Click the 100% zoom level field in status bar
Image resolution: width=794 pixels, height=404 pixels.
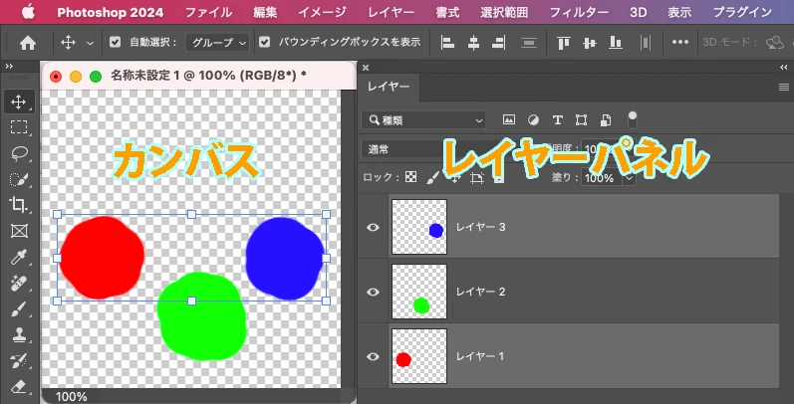pyautogui.click(x=71, y=397)
